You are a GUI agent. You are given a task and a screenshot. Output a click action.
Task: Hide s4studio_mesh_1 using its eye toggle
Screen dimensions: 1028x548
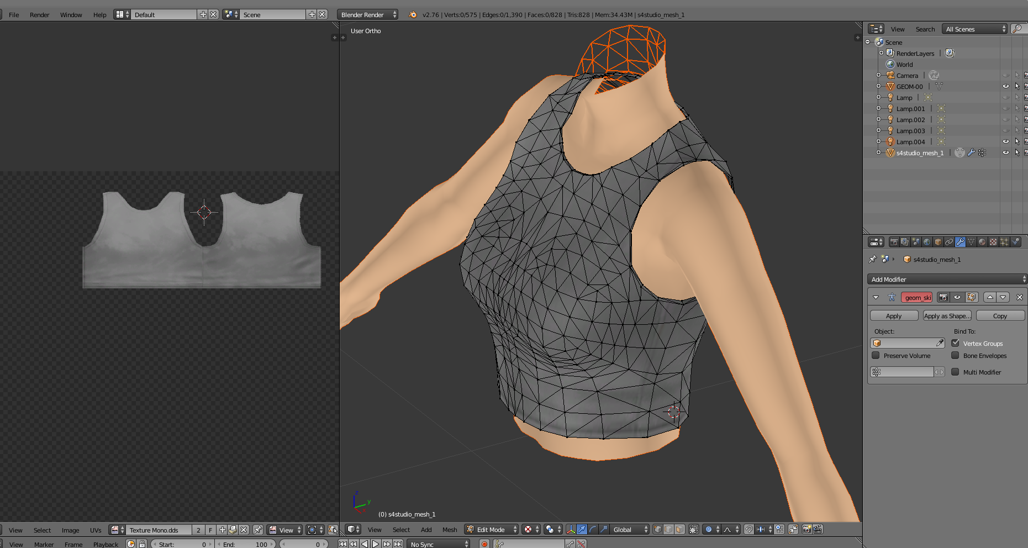coord(1005,152)
